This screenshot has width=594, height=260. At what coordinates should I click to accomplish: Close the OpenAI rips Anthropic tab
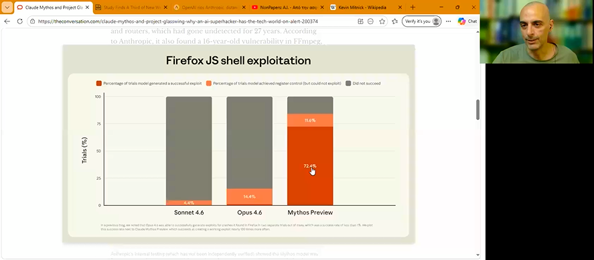(x=243, y=7)
